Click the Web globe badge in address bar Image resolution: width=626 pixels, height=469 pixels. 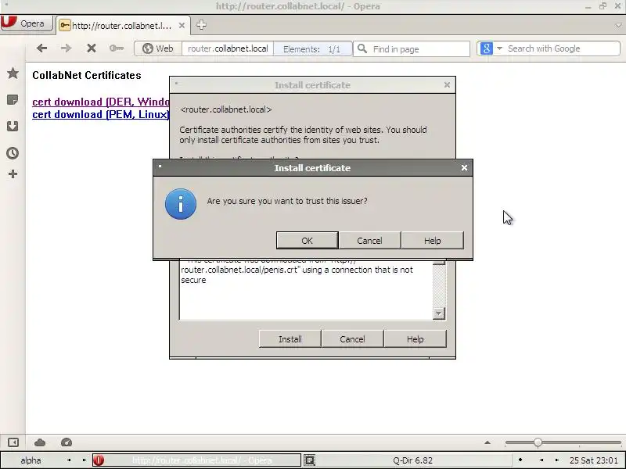point(158,48)
